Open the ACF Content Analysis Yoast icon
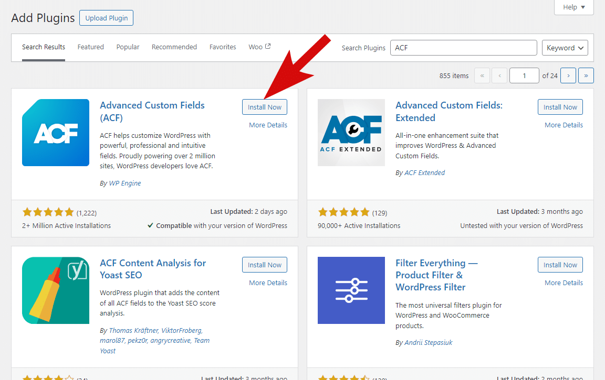Image resolution: width=605 pixels, height=380 pixels. (x=56, y=290)
